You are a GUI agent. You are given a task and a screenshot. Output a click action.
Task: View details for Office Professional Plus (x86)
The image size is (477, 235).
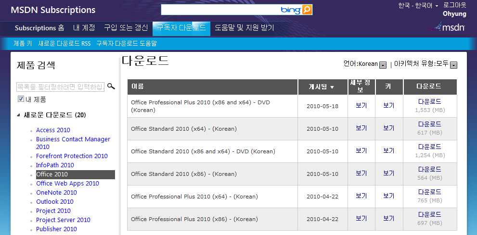click(361, 218)
